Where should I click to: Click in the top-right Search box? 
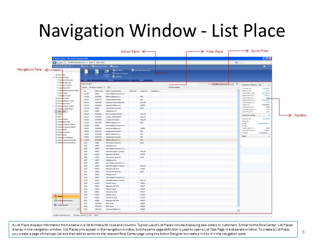[x=255, y=62]
